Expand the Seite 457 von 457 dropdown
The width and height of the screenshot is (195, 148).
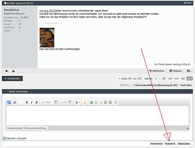point(131,79)
